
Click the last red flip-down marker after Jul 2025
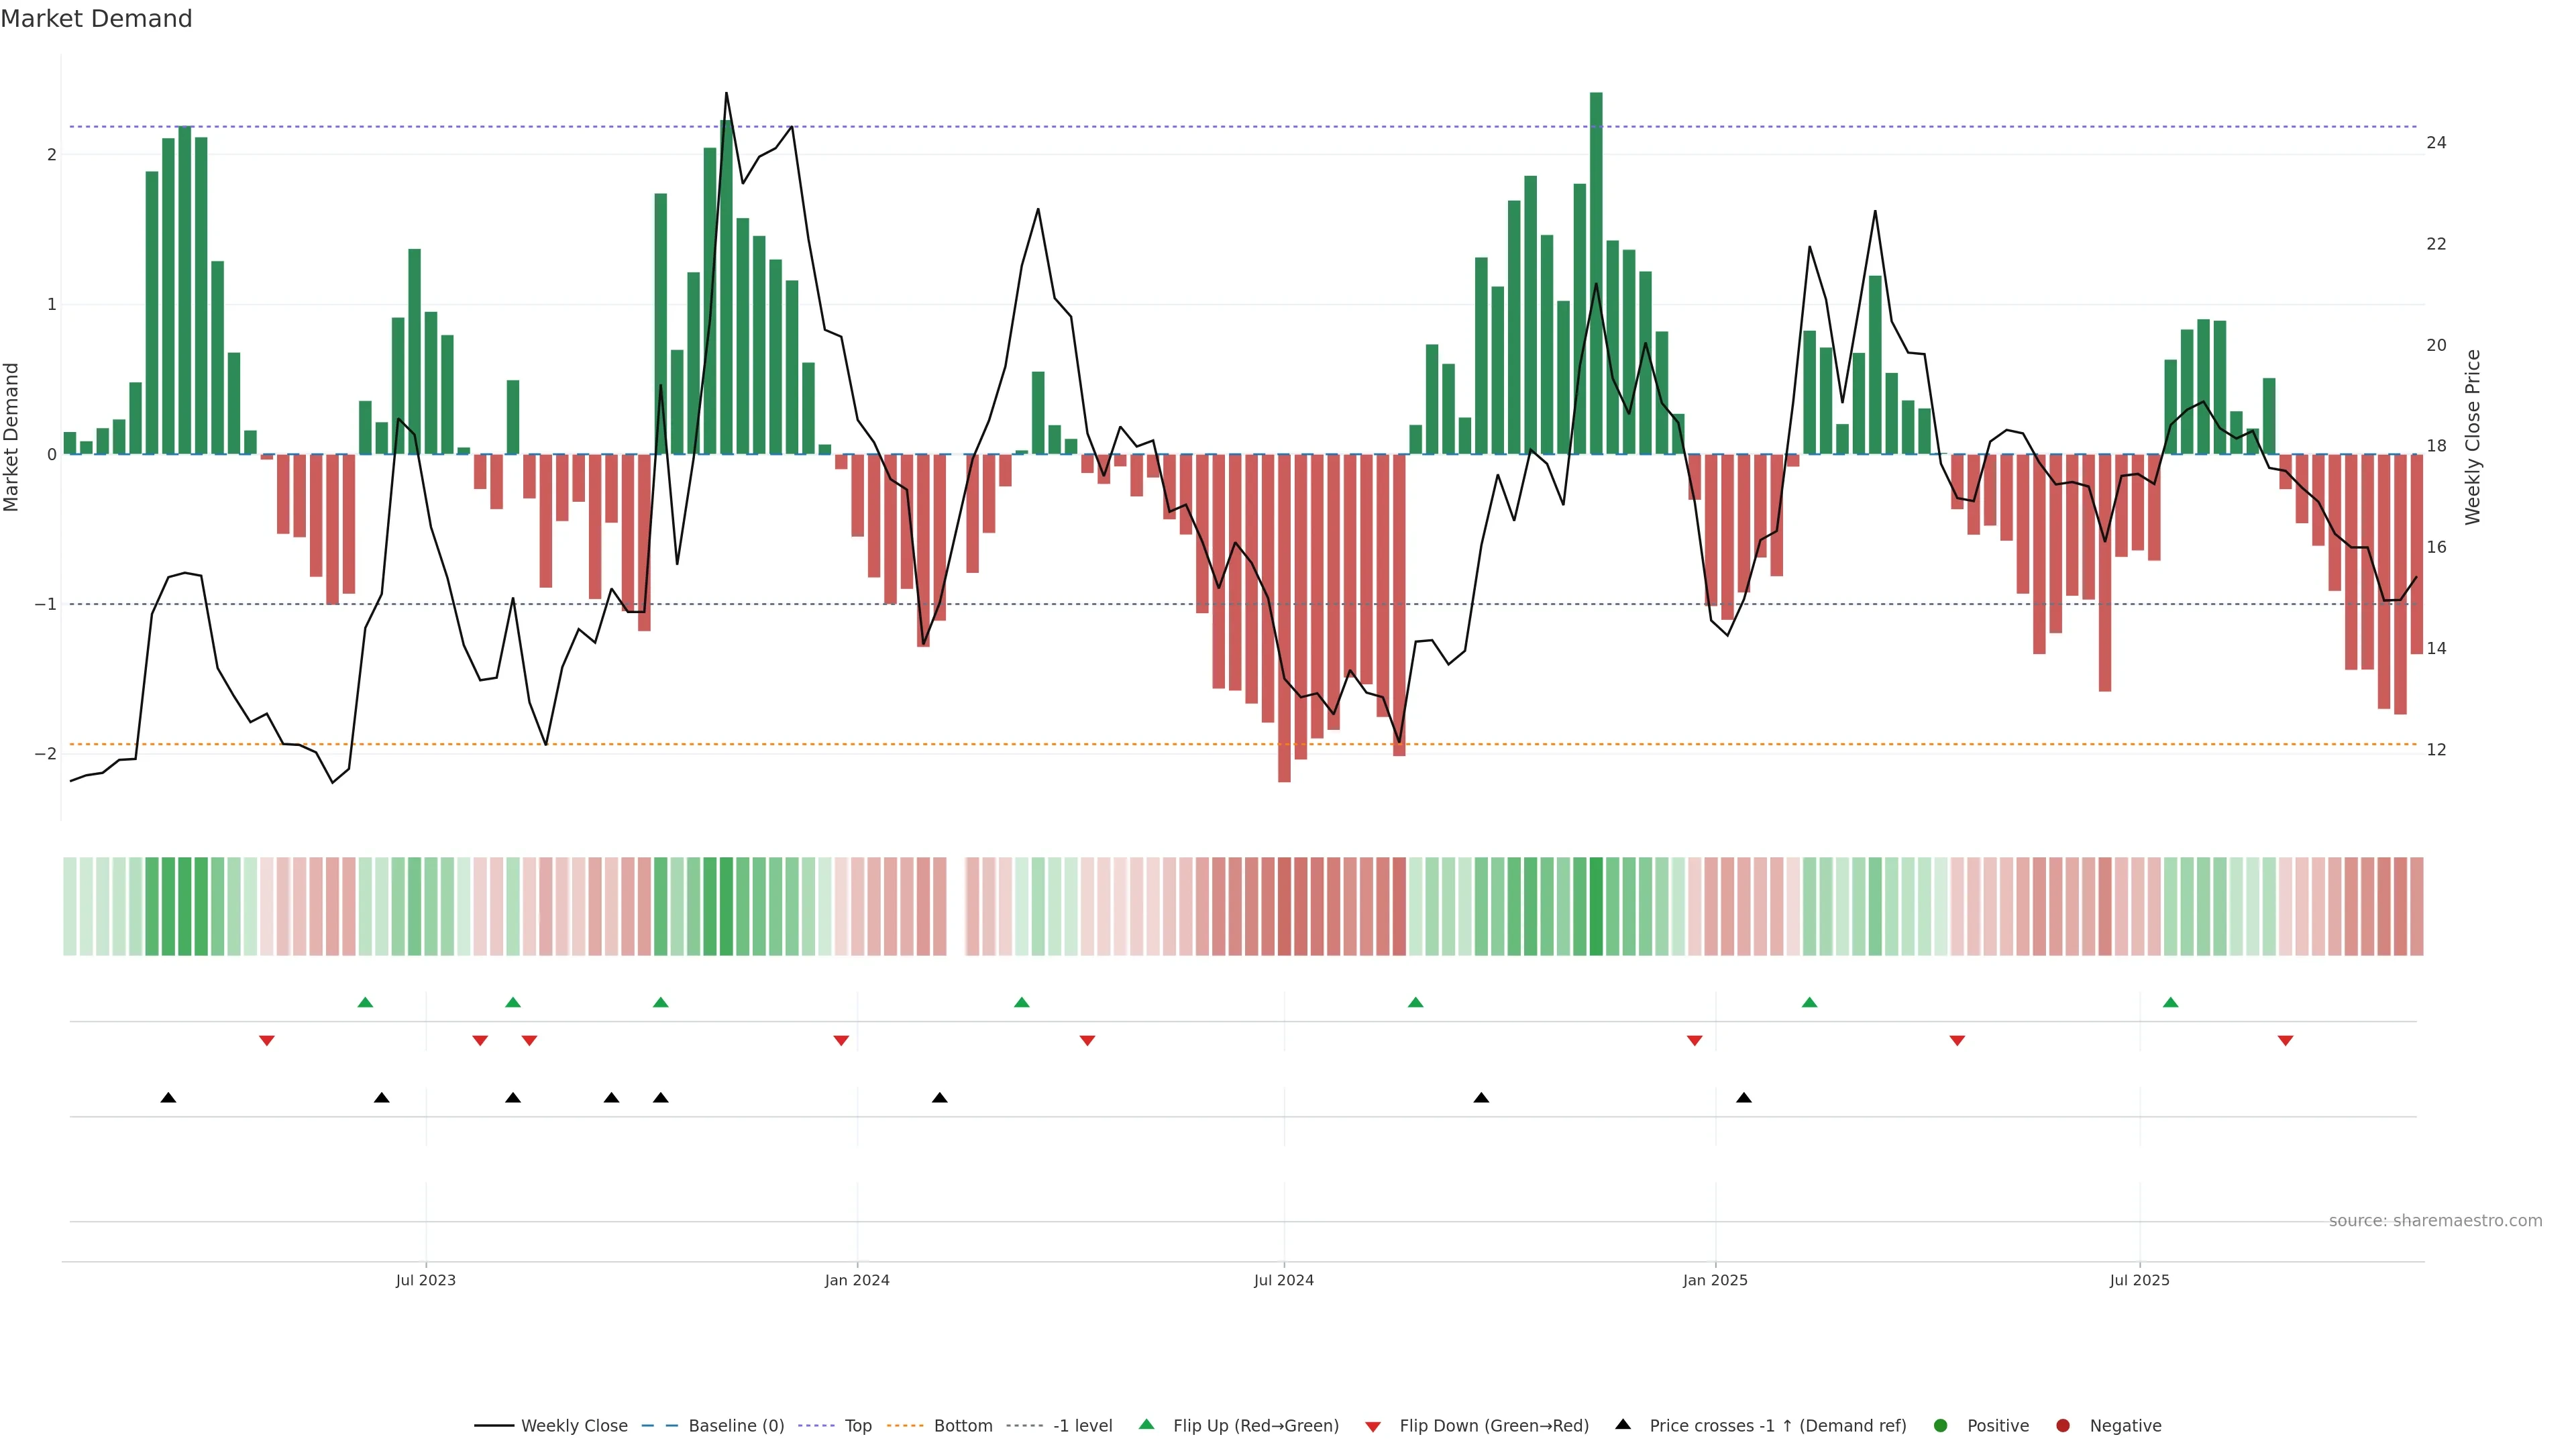(x=2285, y=1041)
